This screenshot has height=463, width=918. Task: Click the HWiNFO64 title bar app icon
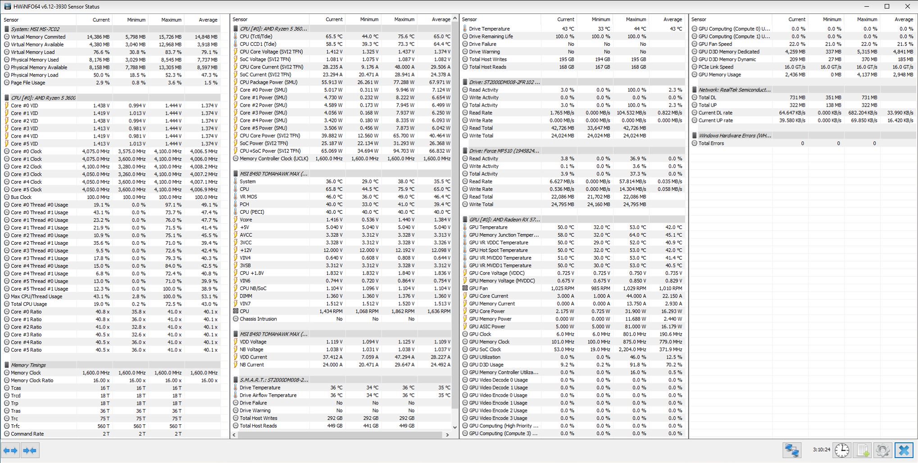click(x=7, y=6)
